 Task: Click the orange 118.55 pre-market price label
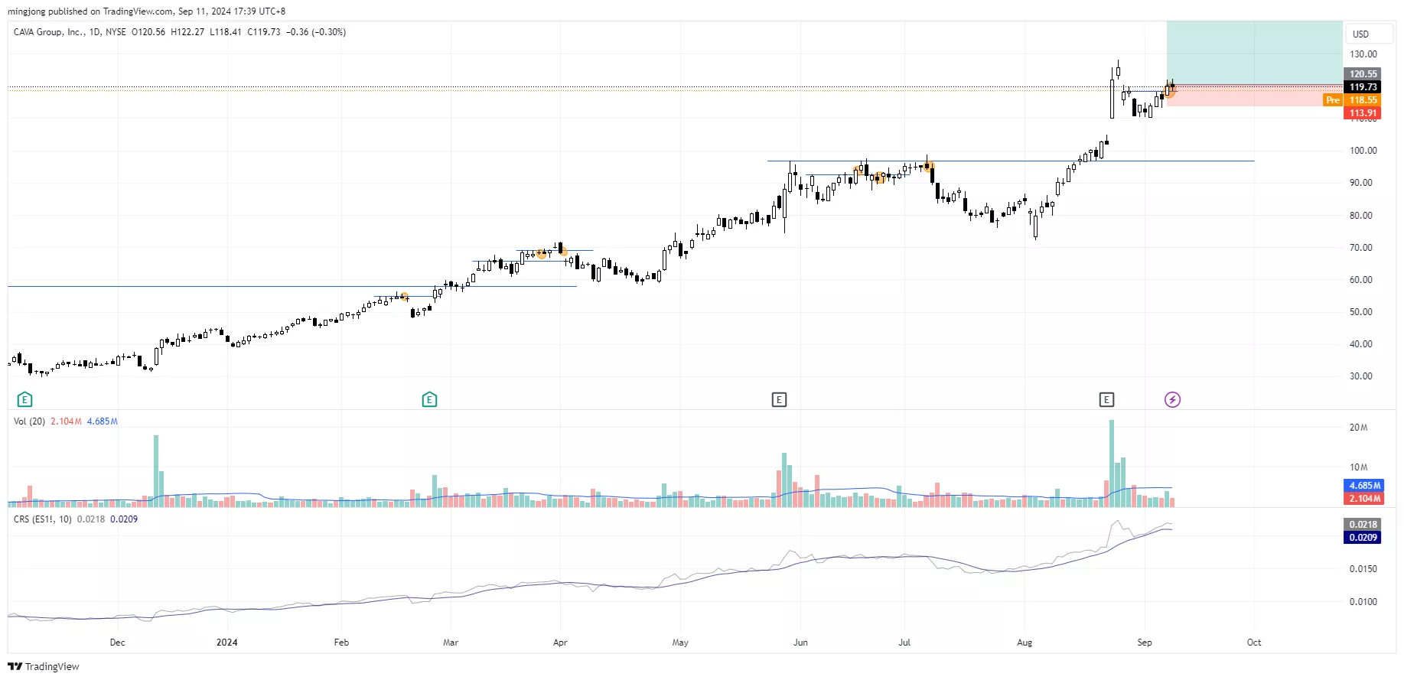pyautogui.click(x=1363, y=100)
